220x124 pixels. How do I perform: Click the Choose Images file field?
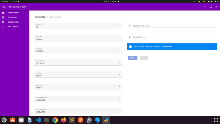click(x=174, y=37)
